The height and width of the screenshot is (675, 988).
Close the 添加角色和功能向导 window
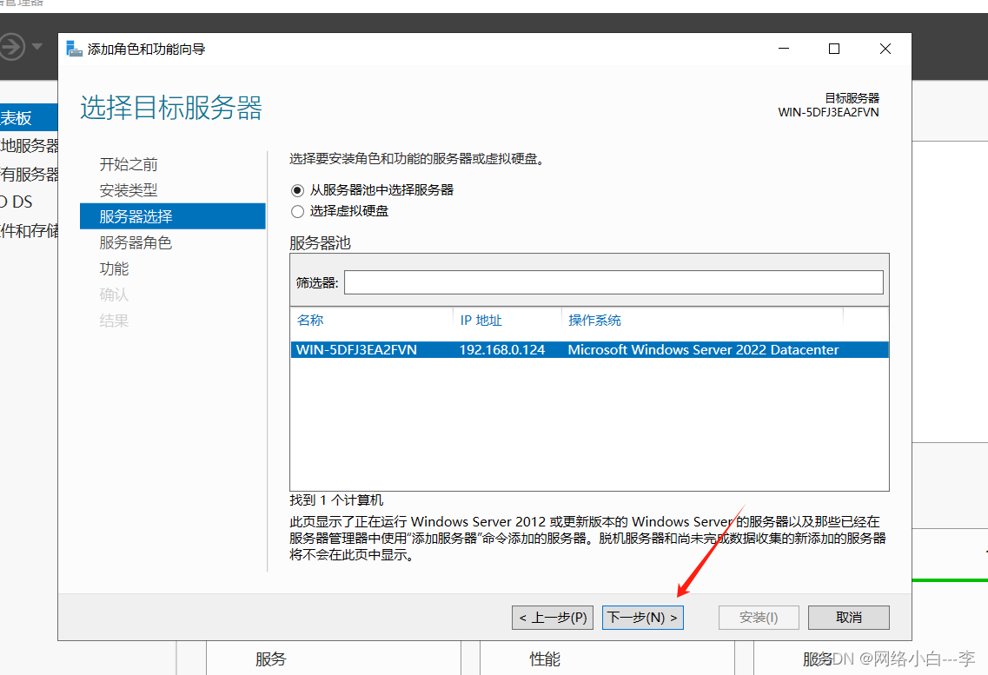click(885, 49)
